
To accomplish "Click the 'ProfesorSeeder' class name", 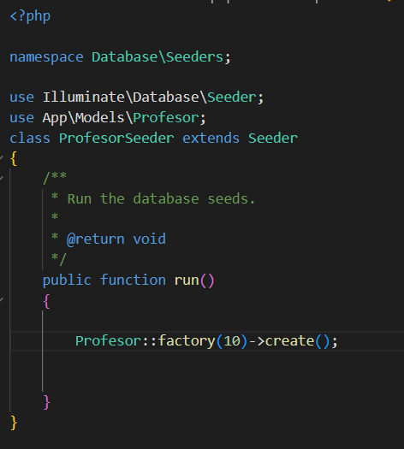I will (x=116, y=139).
